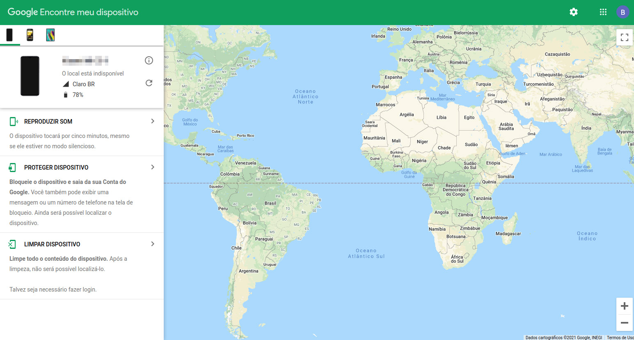The height and width of the screenshot is (340, 634).
Task: Refresh the device location
Action: [x=149, y=83]
